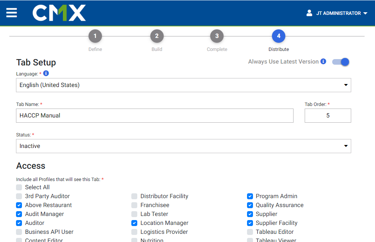Check the Select All checkbox

pos(19,187)
